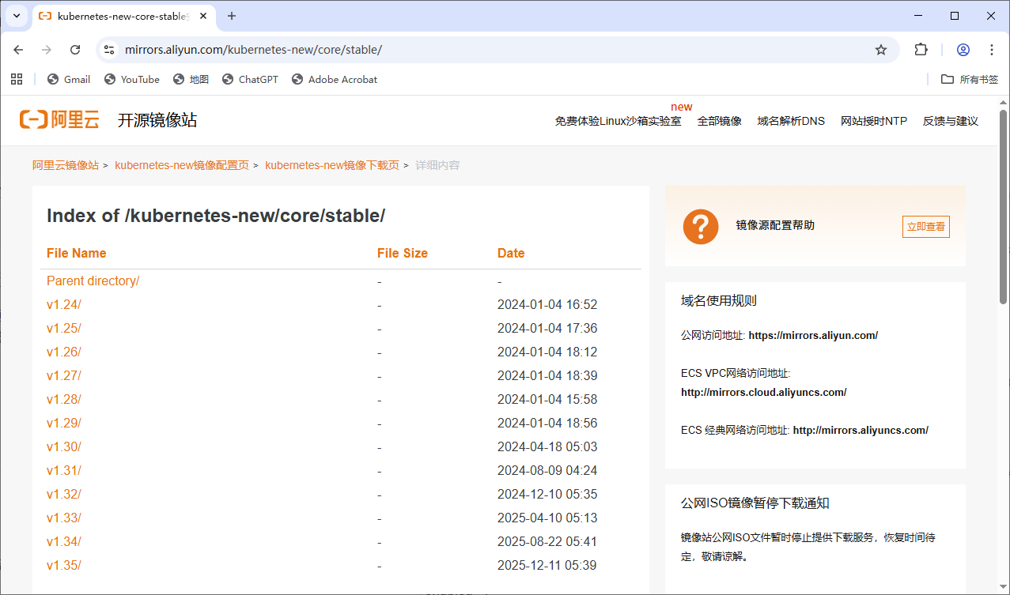Reload the page with the refresh icon

tap(75, 50)
